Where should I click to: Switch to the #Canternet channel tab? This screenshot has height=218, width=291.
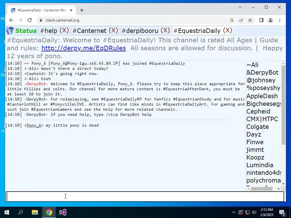(x=90, y=31)
